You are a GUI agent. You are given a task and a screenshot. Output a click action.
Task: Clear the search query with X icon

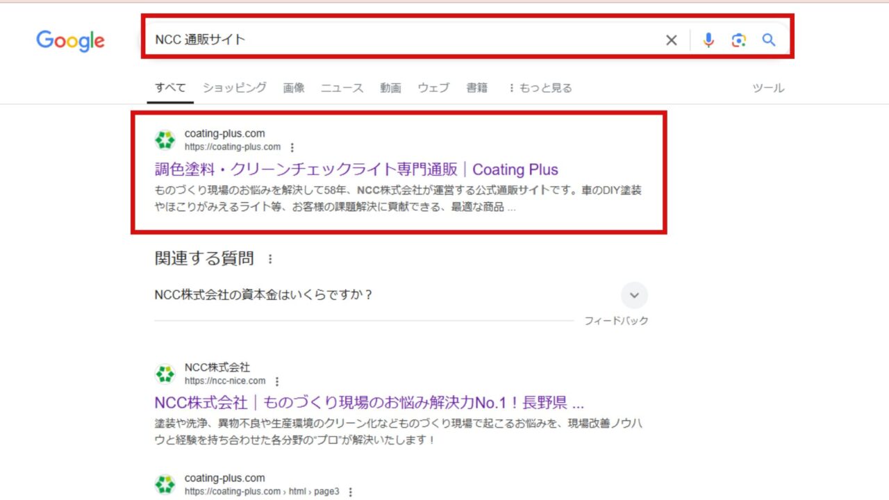(671, 40)
